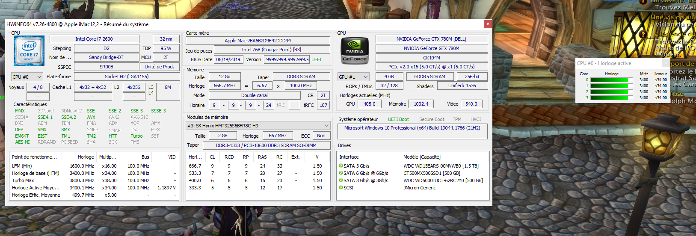Click the MCU 2F field

coord(166,57)
